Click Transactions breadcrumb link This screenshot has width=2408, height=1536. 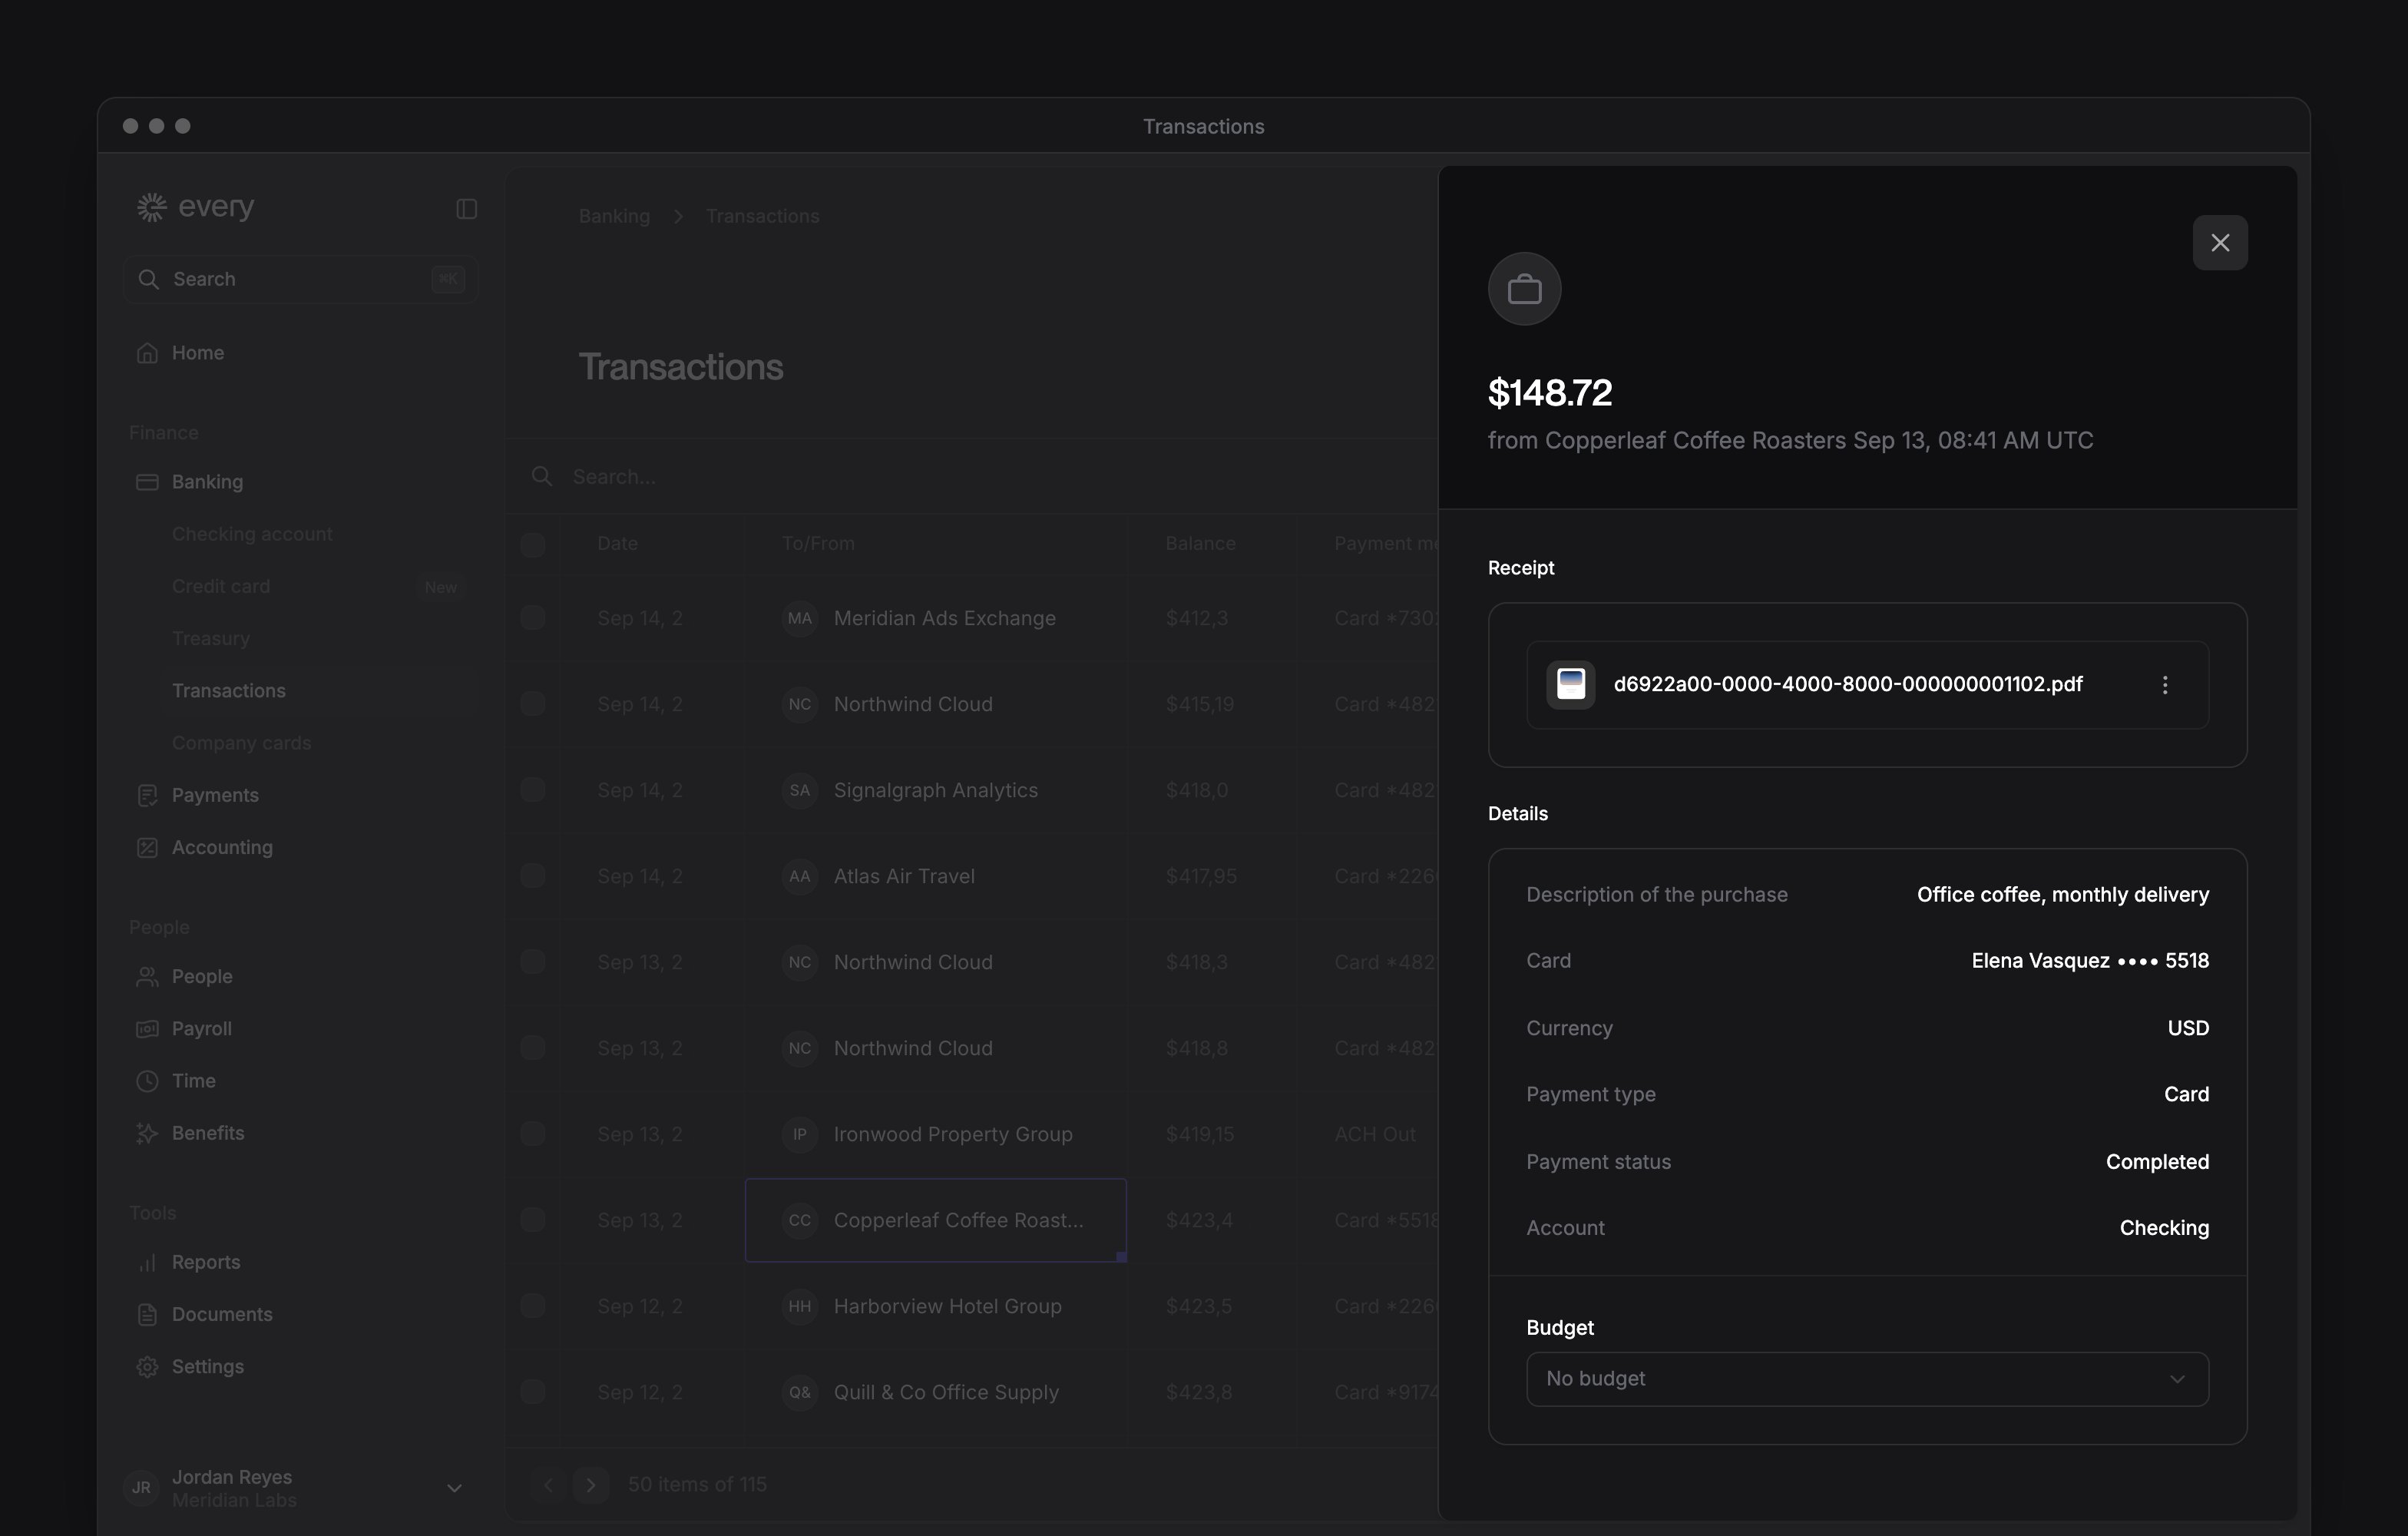[x=762, y=216]
